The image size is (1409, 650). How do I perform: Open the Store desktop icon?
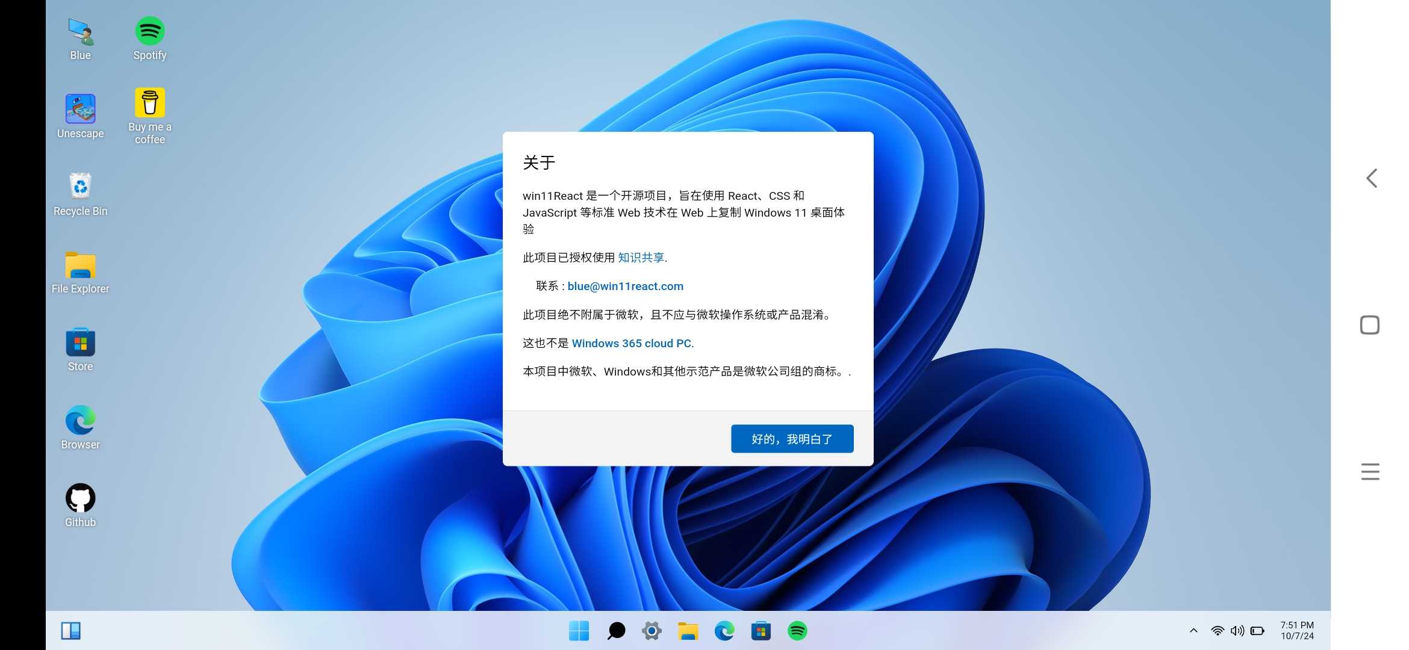80,350
